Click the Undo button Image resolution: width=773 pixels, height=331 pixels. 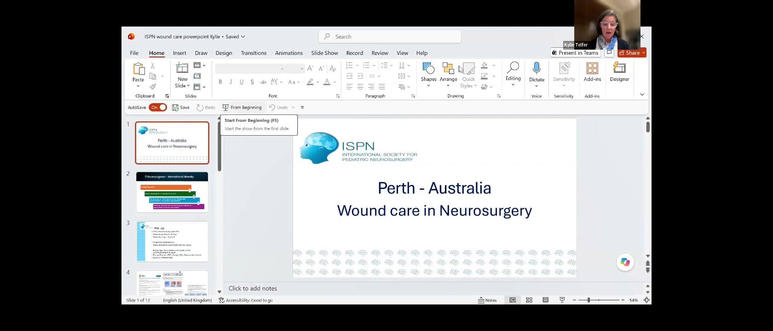click(279, 108)
